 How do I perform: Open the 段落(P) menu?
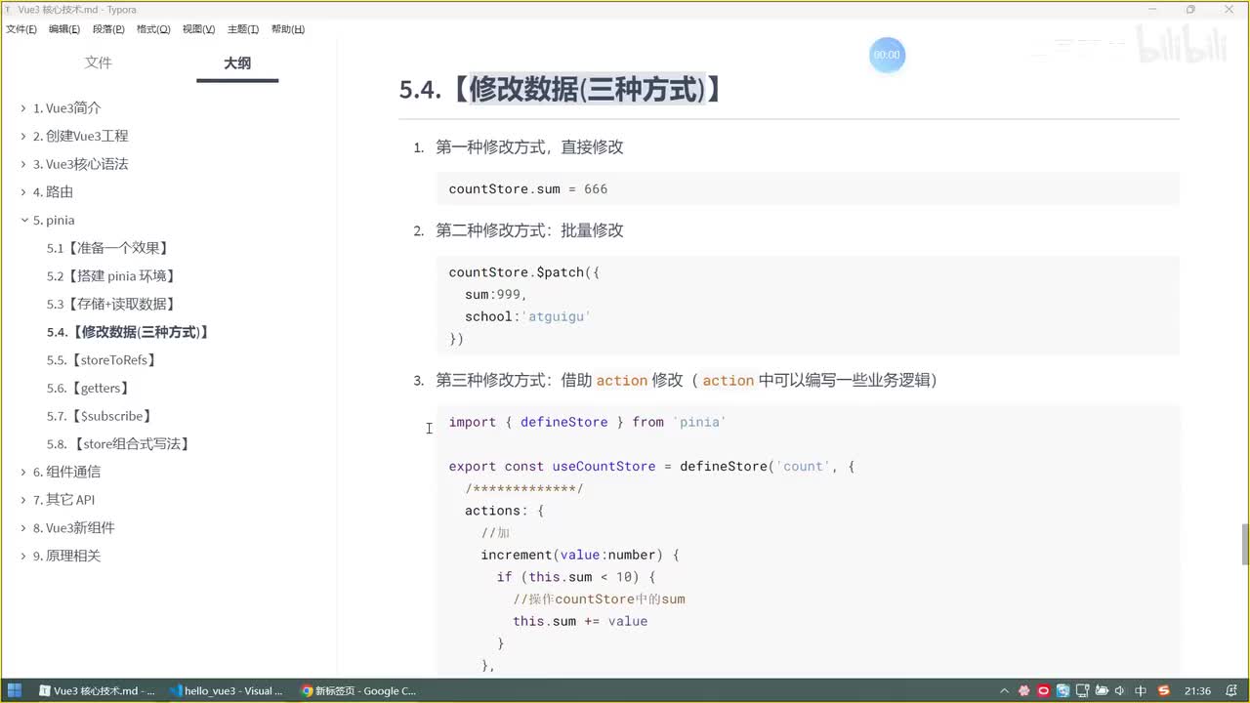coord(108,29)
